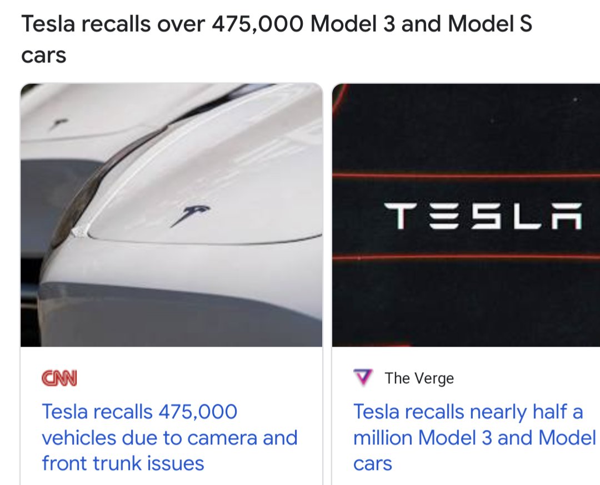This screenshot has height=485, width=600.
Task: Click the "The Verge" source name
Action: (419, 378)
